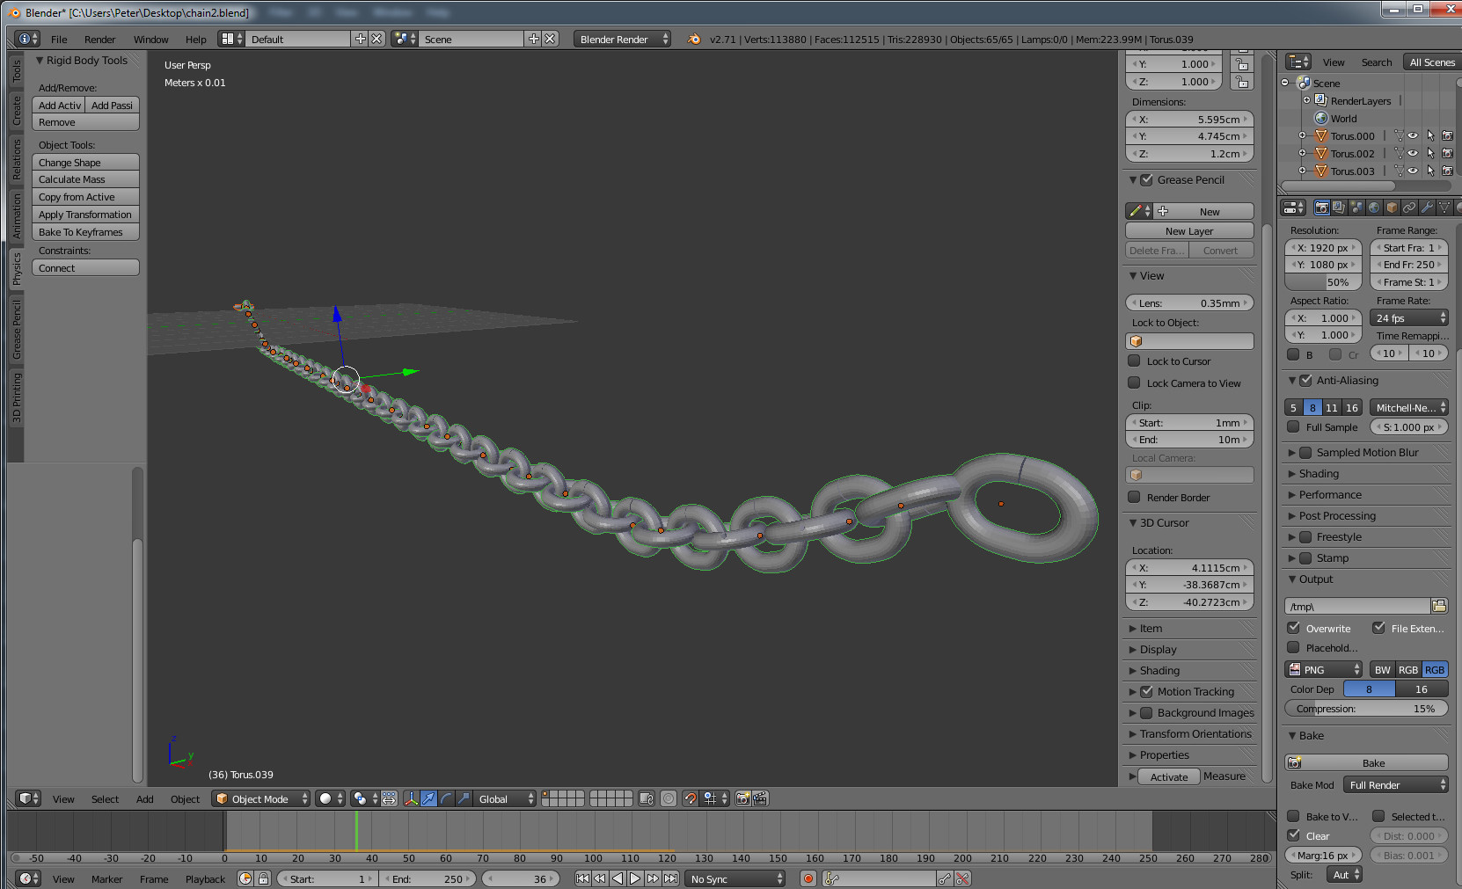The width and height of the screenshot is (1462, 889).
Task: Toggle selectability arrow of Torus.000
Action: 1430,135
